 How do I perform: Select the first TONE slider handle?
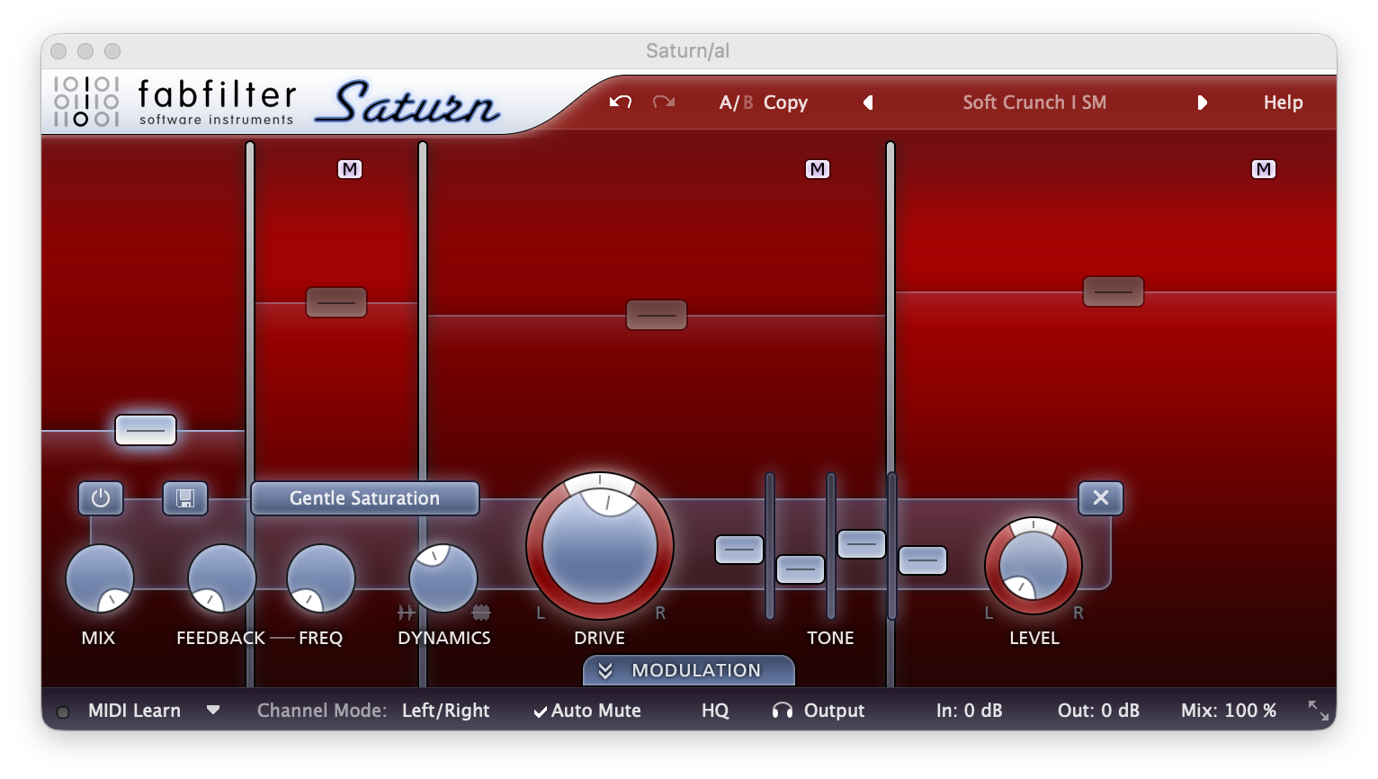(739, 550)
